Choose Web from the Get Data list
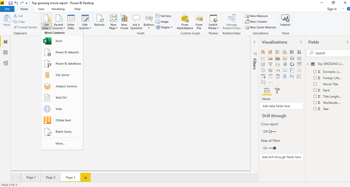The height and width of the screenshot is (187, 350). pos(62,109)
